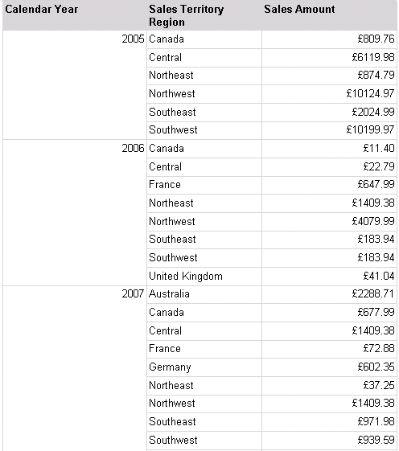Click the £4079.99 Northwest amount cell
Image resolution: width=399 pixels, height=451 pixels.
click(329, 222)
